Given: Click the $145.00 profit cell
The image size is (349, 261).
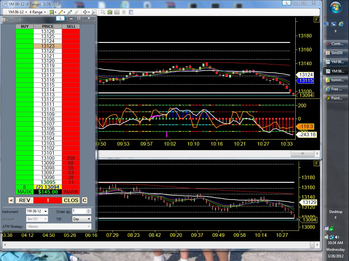Looking at the screenshot, I should 48,192.
